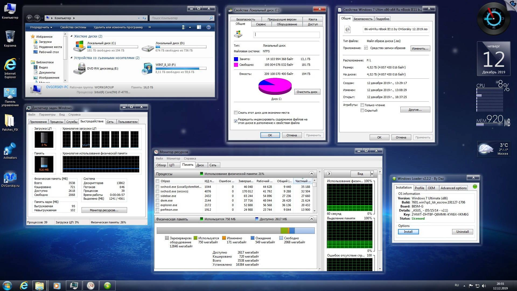The image size is (517, 291).
Task: Enable Сжать этот диск checkbox
Action: [236, 113]
